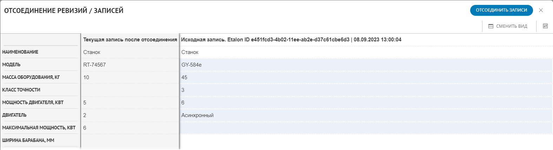
Task: Click the Модель row label
Action: [11, 64]
